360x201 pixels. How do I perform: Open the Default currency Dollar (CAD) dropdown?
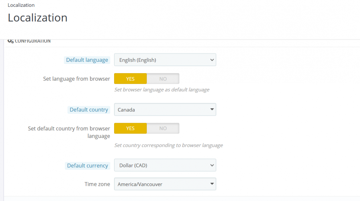[x=165, y=165]
